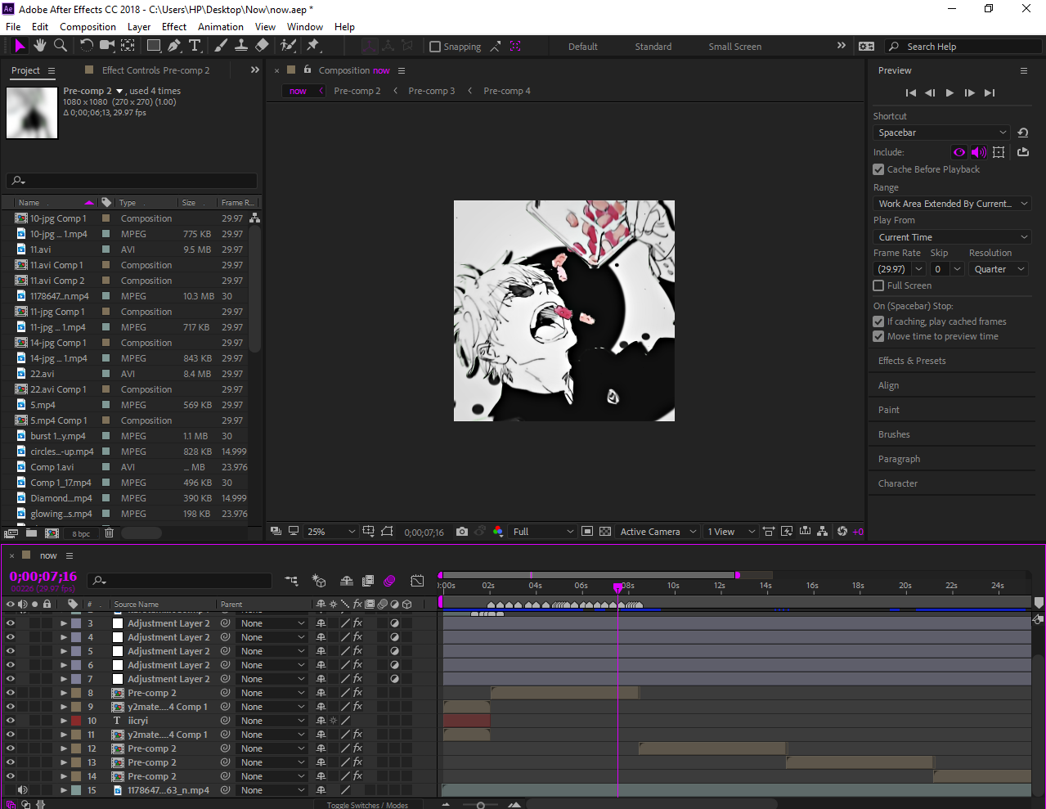Toggle 'If caching, play cached frames' checkbox
The height and width of the screenshot is (809, 1046).
tap(878, 321)
